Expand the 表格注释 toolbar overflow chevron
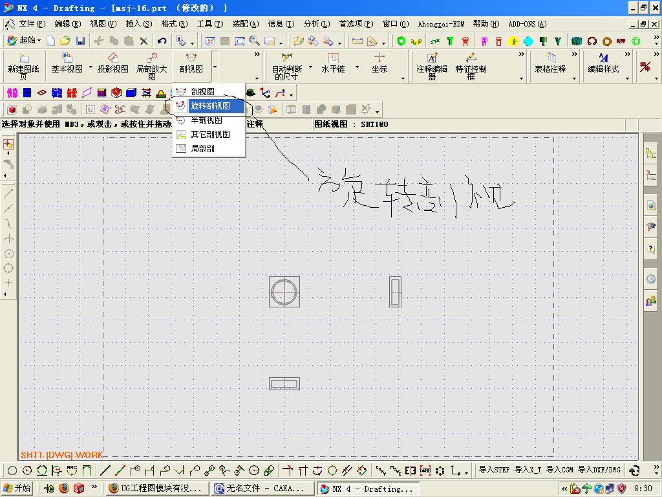This screenshot has width=662, height=497. [574, 54]
